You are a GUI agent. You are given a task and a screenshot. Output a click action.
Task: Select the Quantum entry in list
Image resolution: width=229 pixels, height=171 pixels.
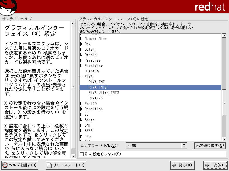(x=150, y=71)
